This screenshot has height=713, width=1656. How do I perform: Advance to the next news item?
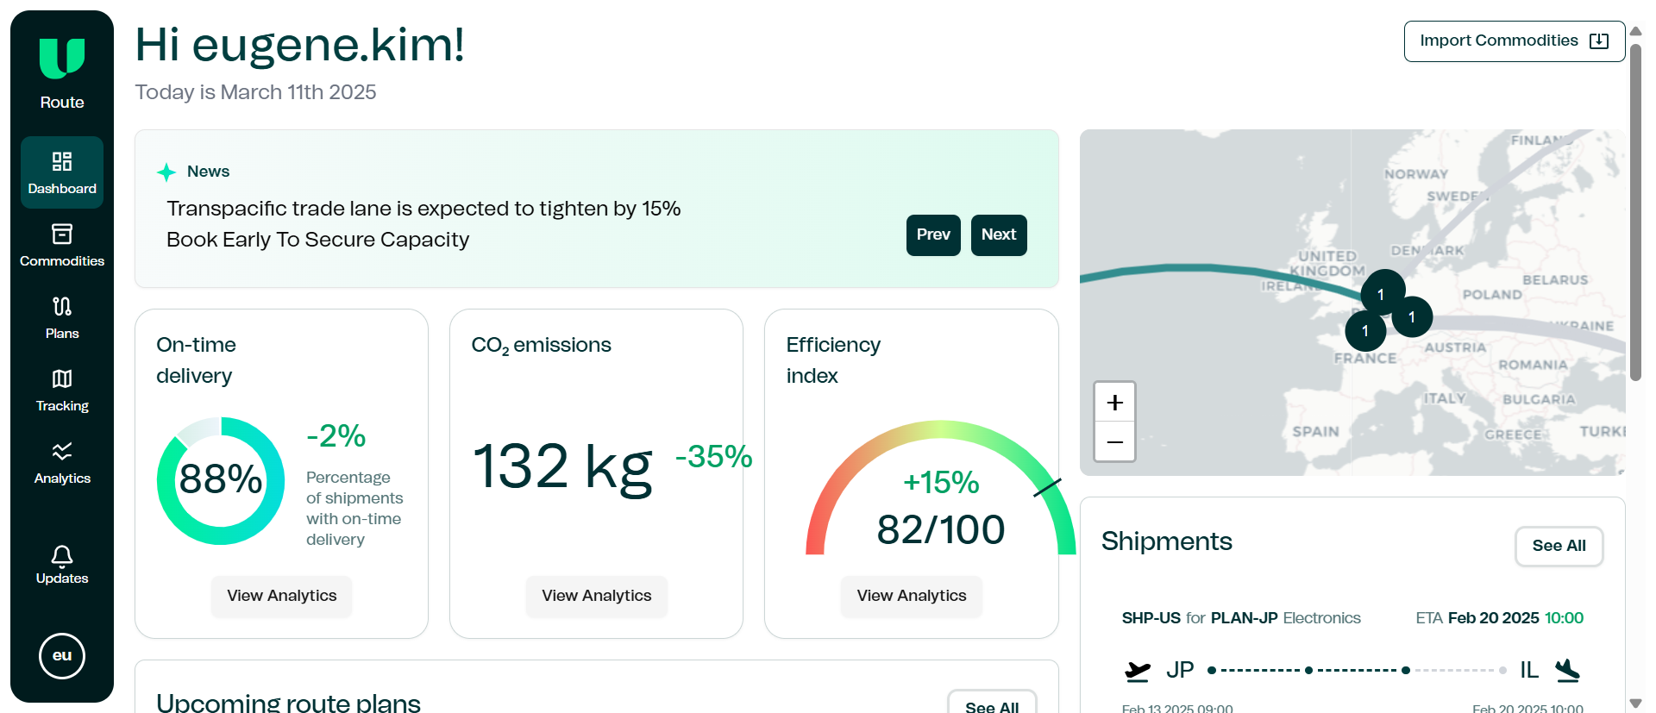999,235
